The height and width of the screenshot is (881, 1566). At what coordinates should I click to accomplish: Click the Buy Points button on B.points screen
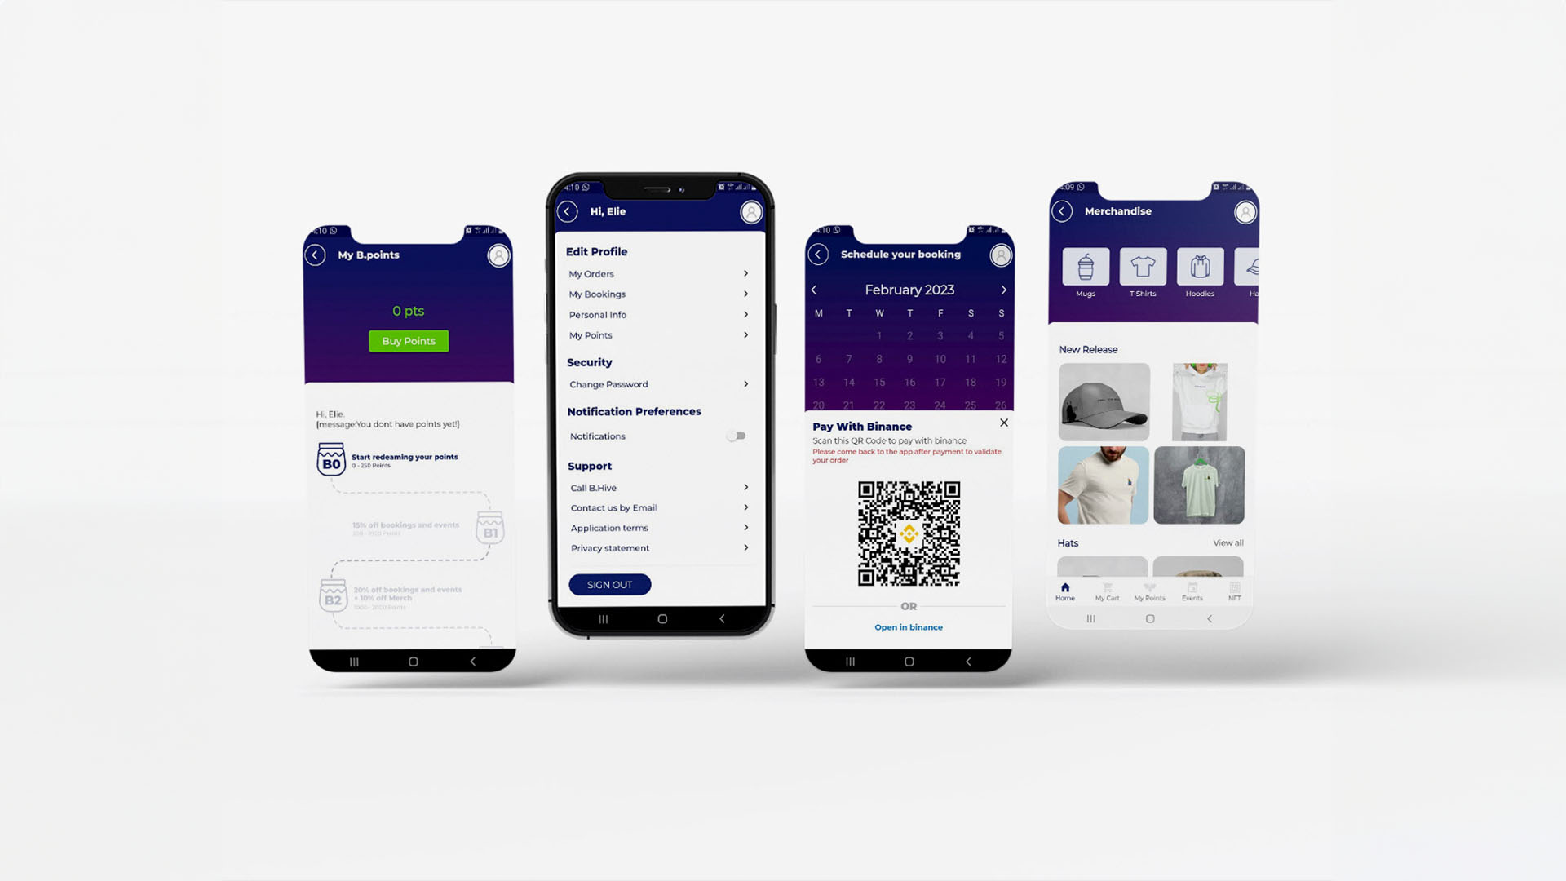click(409, 340)
